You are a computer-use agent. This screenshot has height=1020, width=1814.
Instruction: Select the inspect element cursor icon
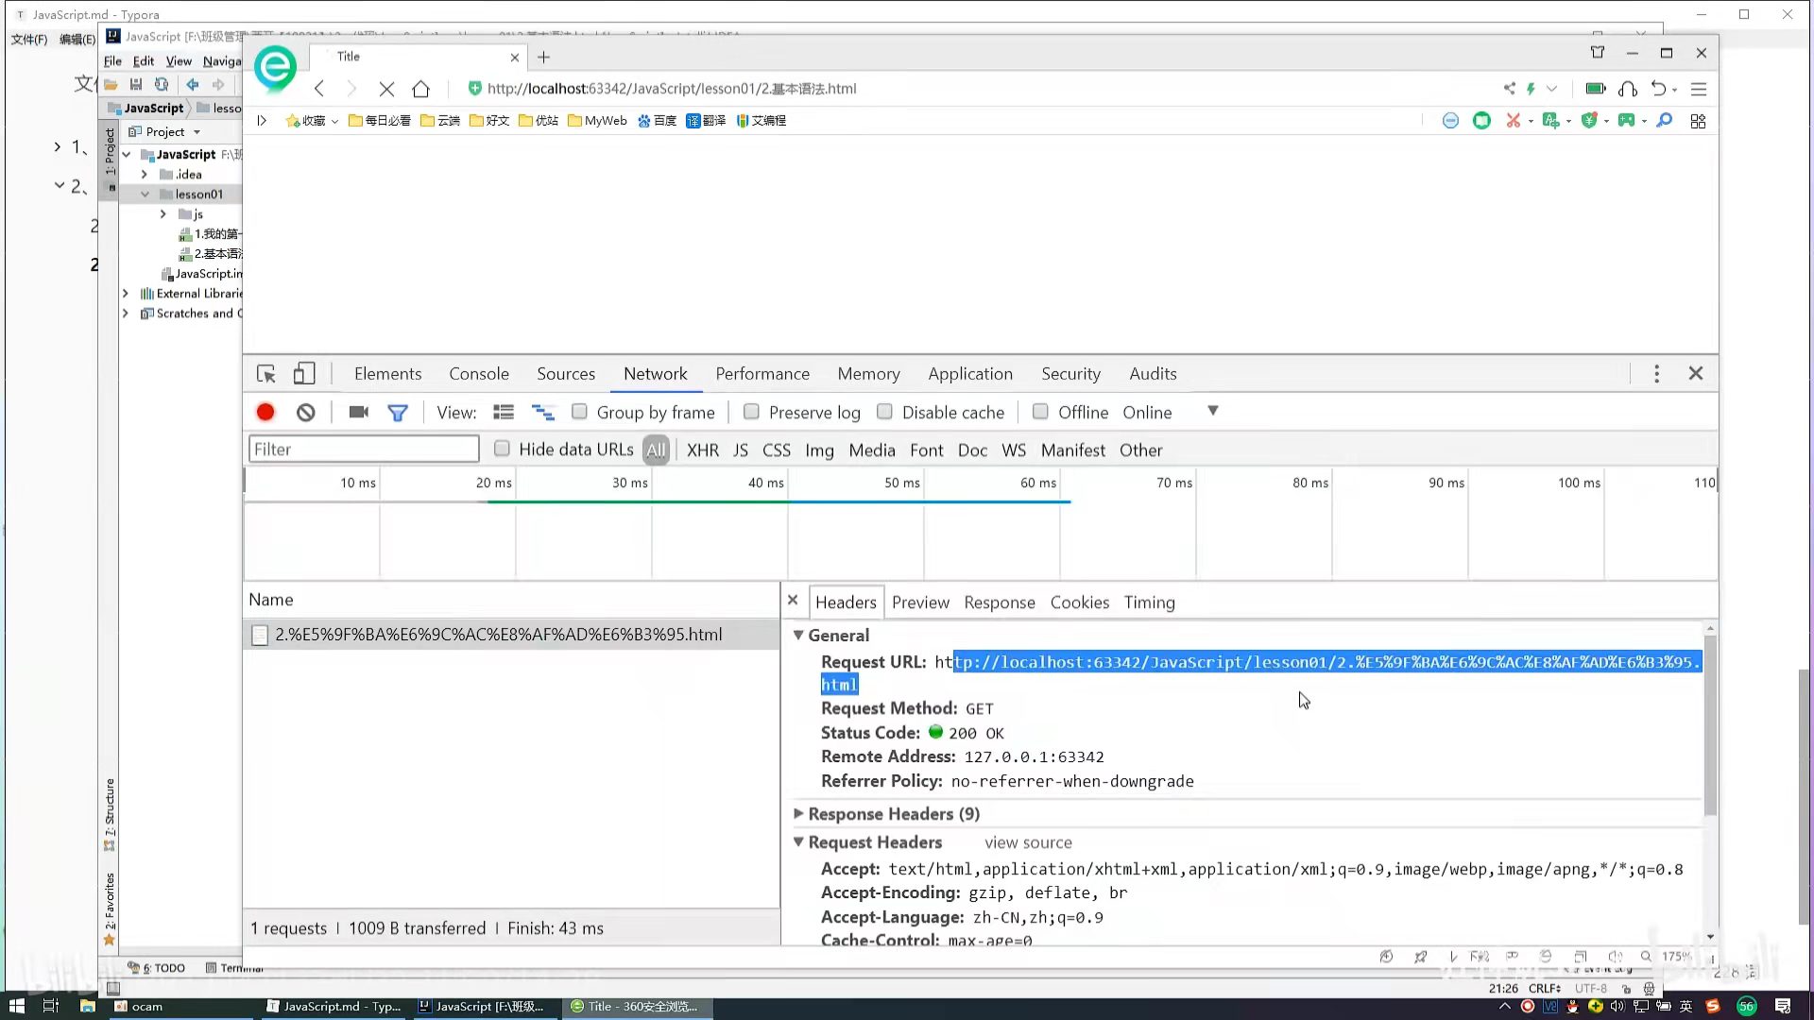(266, 374)
